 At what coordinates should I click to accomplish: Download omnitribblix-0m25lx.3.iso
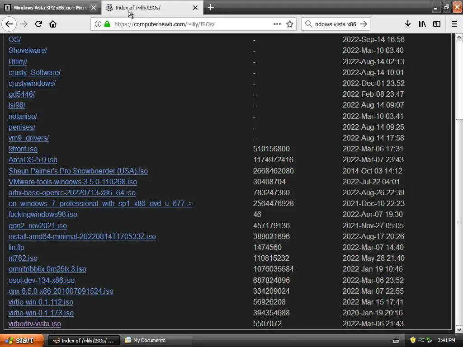[x=47, y=269]
